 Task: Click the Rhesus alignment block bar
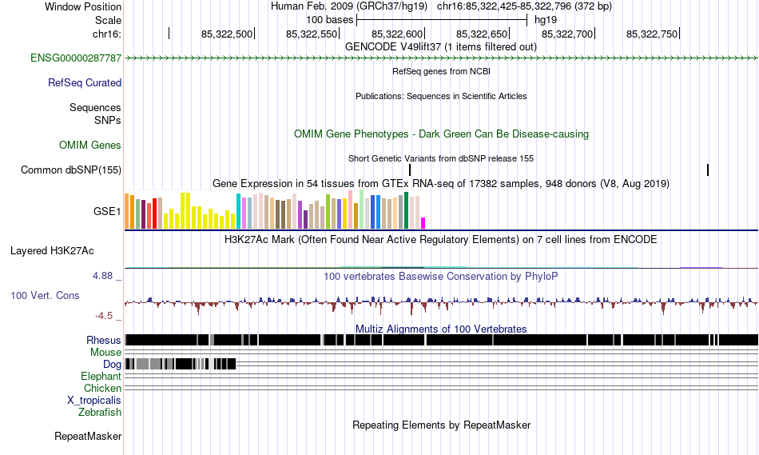[x=442, y=340]
